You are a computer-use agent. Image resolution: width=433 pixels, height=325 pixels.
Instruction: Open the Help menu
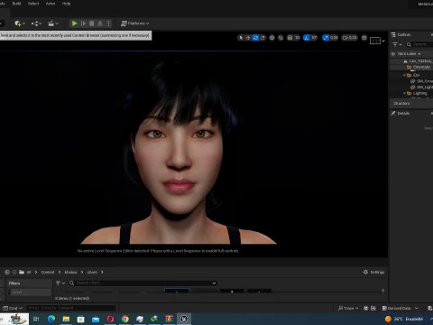(x=66, y=4)
